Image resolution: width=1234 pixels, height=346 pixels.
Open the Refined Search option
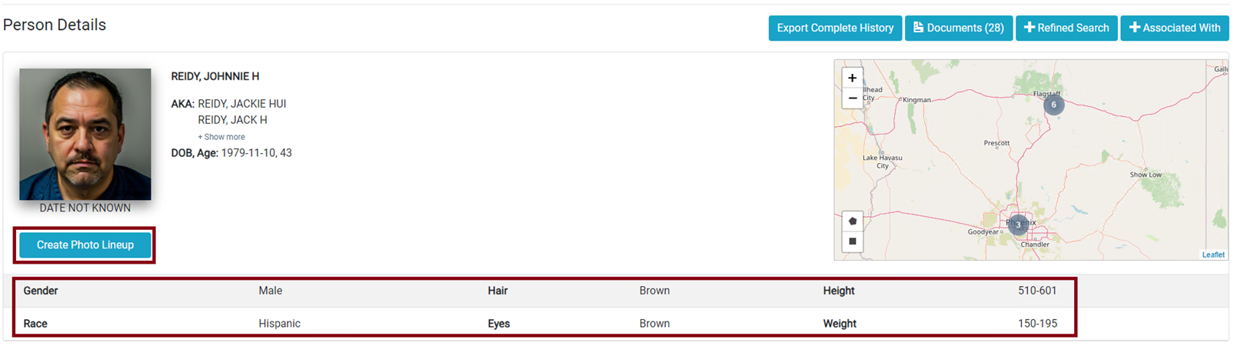(x=1066, y=28)
